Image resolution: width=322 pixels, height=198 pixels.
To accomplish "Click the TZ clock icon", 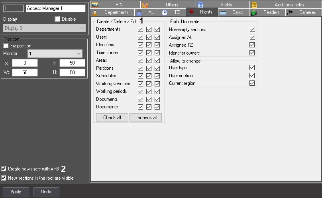I will pos(165,13).
